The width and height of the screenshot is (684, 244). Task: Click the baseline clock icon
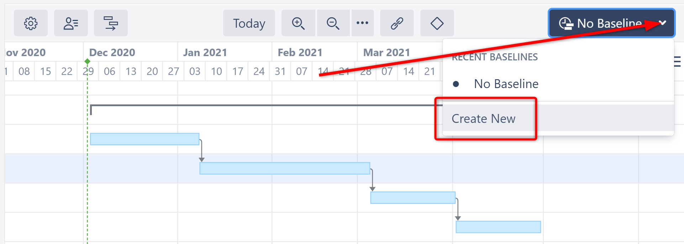tap(566, 23)
